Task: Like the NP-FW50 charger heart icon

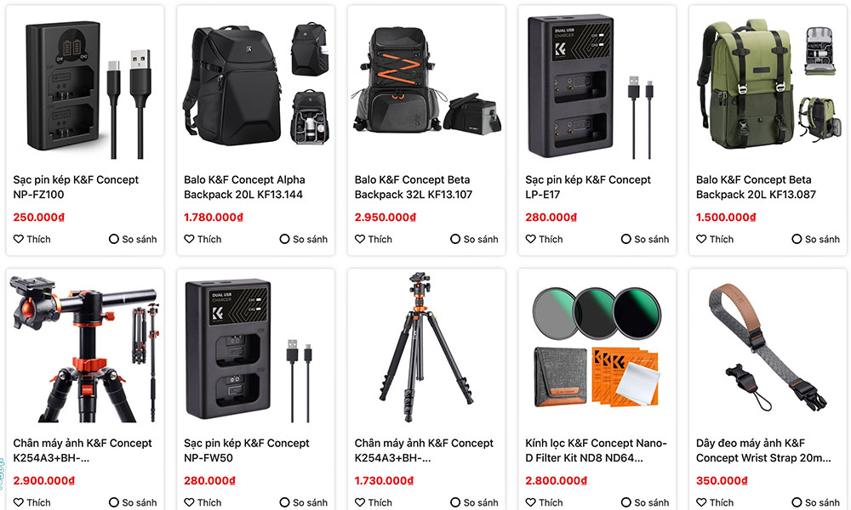Action: coord(189,502)
